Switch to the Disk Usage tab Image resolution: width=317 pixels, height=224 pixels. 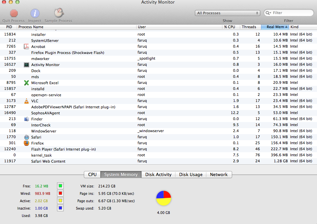pos(191,174)
